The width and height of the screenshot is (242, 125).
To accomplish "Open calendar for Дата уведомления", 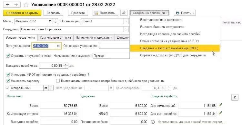I will 111,88.
